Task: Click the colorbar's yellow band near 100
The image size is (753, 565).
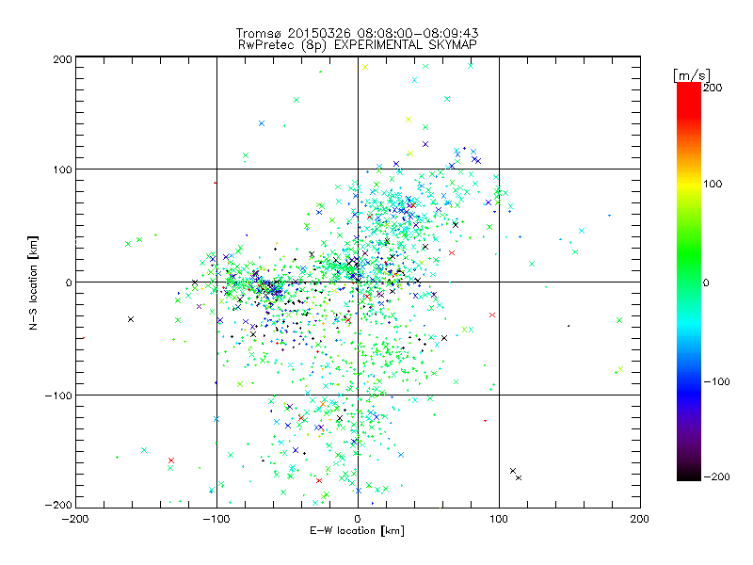Action: coord(689,185)
